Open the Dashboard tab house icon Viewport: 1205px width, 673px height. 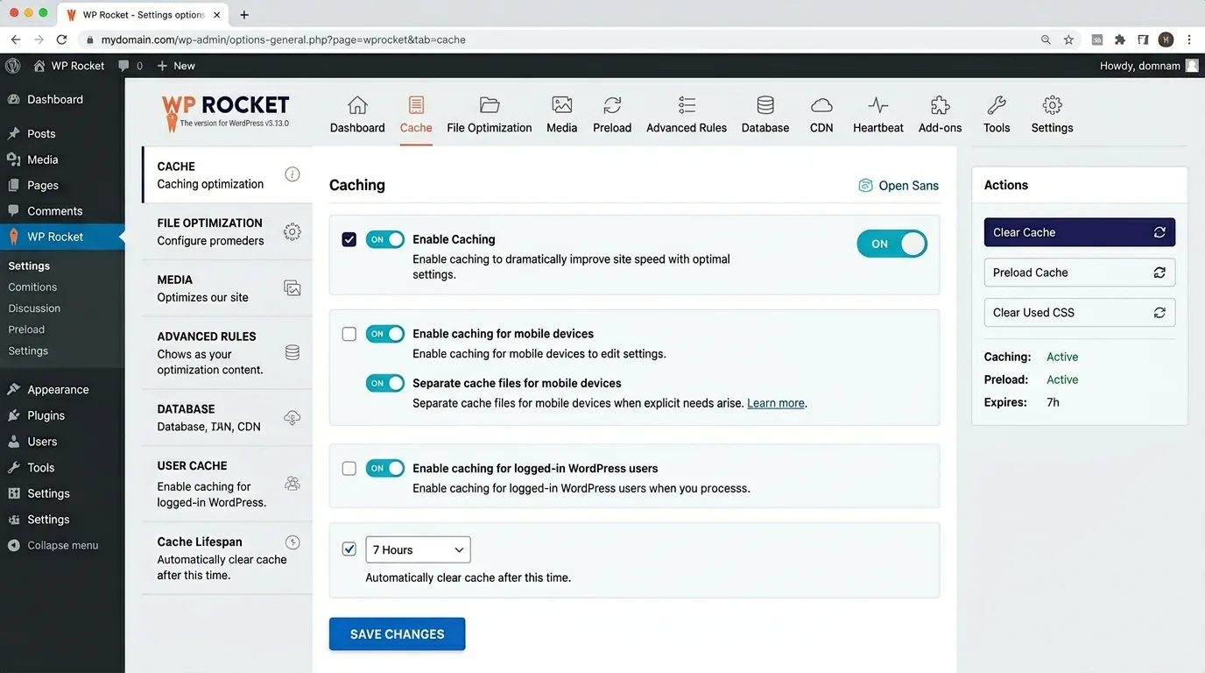click(x=357, y=105)
